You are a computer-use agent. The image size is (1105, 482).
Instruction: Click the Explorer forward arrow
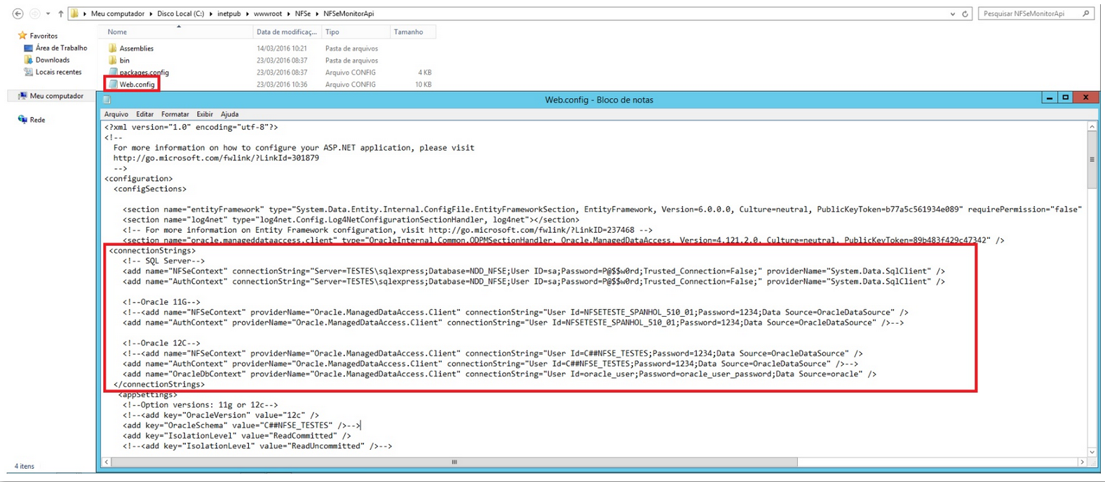pos(34,13)
